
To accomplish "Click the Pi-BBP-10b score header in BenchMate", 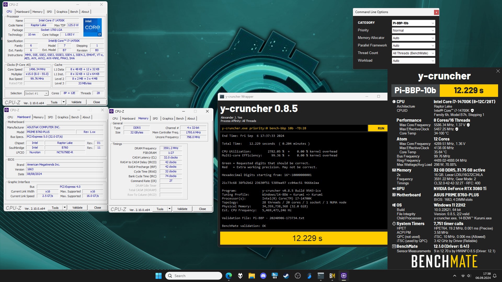I will (415, 90).
